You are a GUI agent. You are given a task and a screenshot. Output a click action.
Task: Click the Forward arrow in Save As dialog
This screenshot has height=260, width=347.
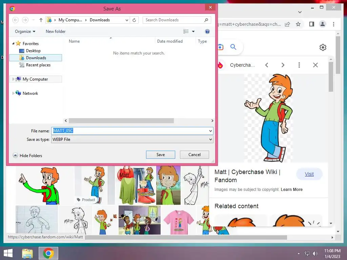click(x=25, y=20)
